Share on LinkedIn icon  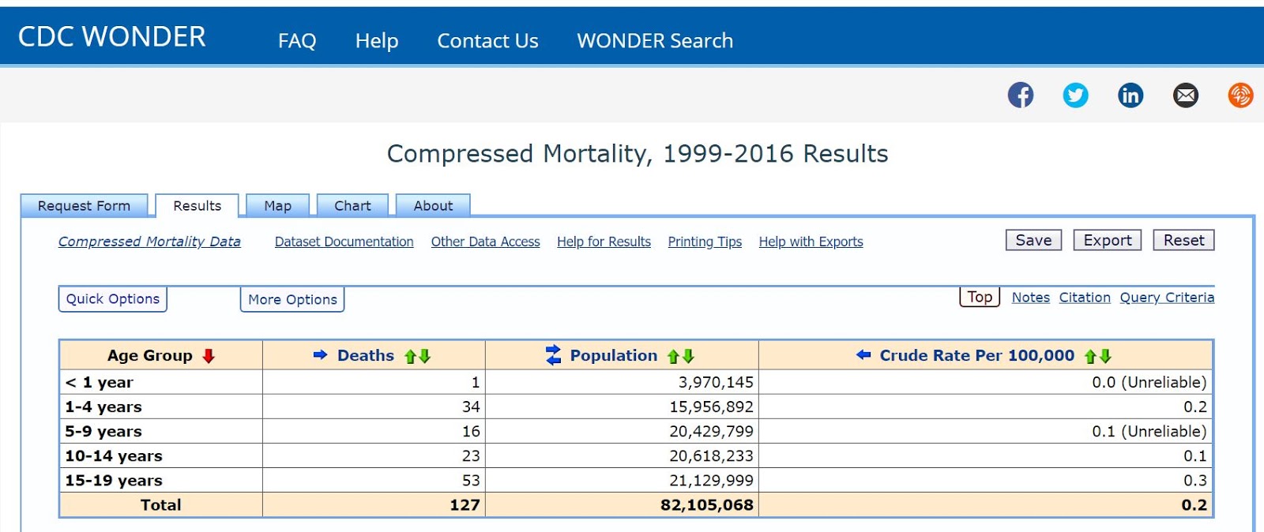click(1130, 96)
